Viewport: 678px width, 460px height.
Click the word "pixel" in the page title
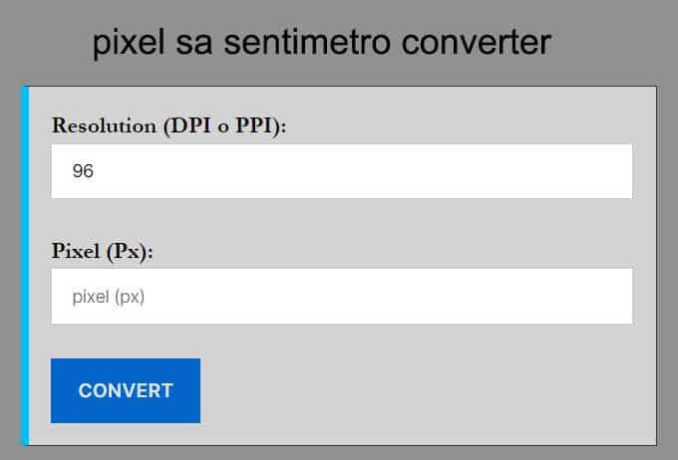pos(132,43)
